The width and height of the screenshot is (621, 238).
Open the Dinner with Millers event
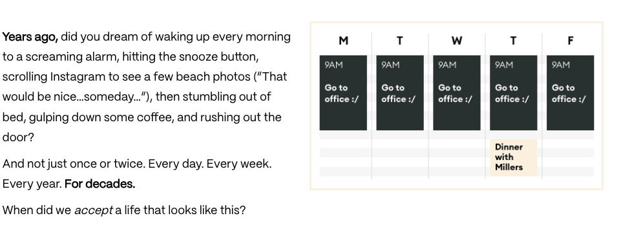(514, 157)
